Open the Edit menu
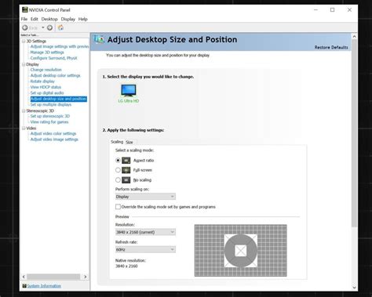Screen dimensions: 372x297 click(x=35, y=19)
